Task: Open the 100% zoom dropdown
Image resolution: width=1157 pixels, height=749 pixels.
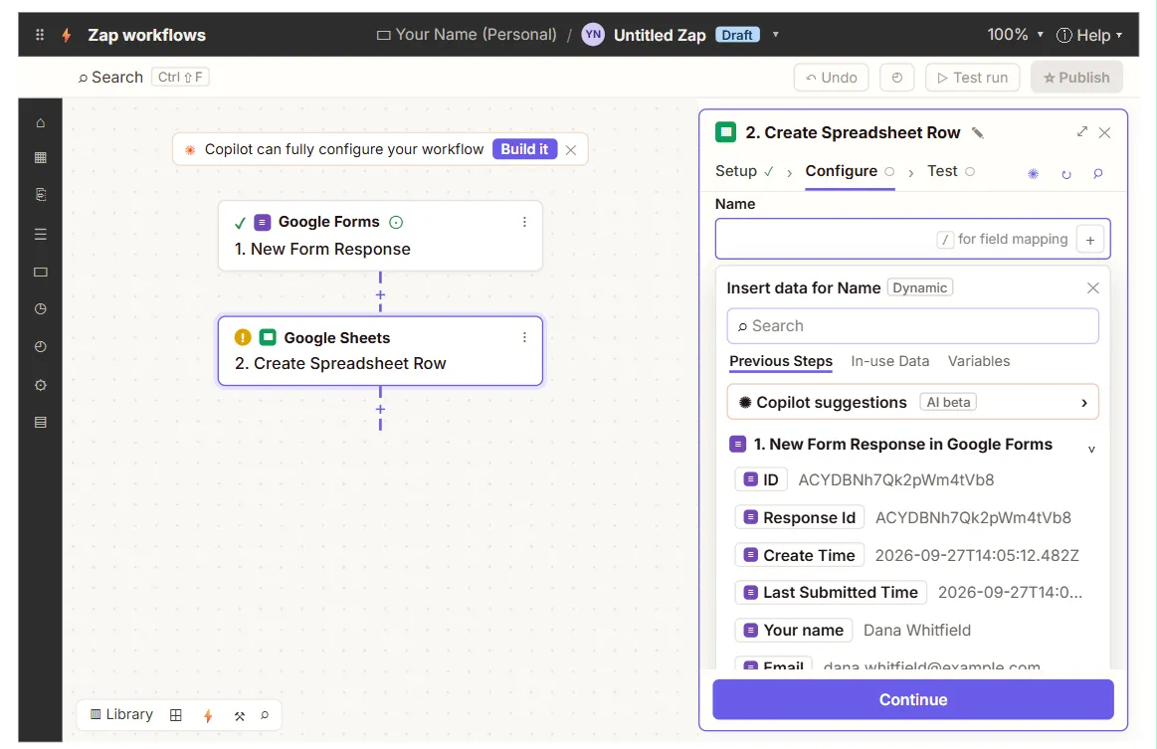Action: tap(1016, 35)
